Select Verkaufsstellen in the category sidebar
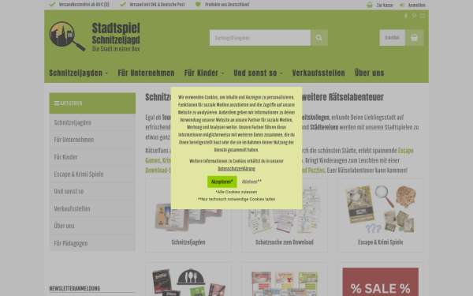The image size is (473, 296). point(92,208)
